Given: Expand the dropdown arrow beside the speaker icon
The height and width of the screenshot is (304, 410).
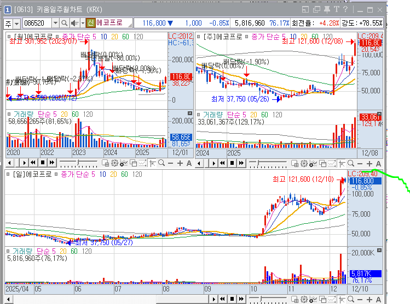Looking at the screenshot, I should click(83, 23).
